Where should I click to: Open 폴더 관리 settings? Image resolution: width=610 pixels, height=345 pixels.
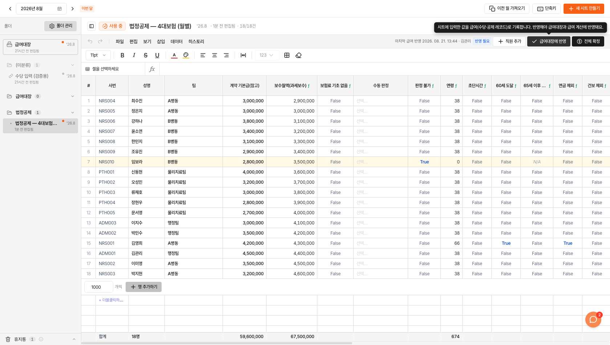60,26
